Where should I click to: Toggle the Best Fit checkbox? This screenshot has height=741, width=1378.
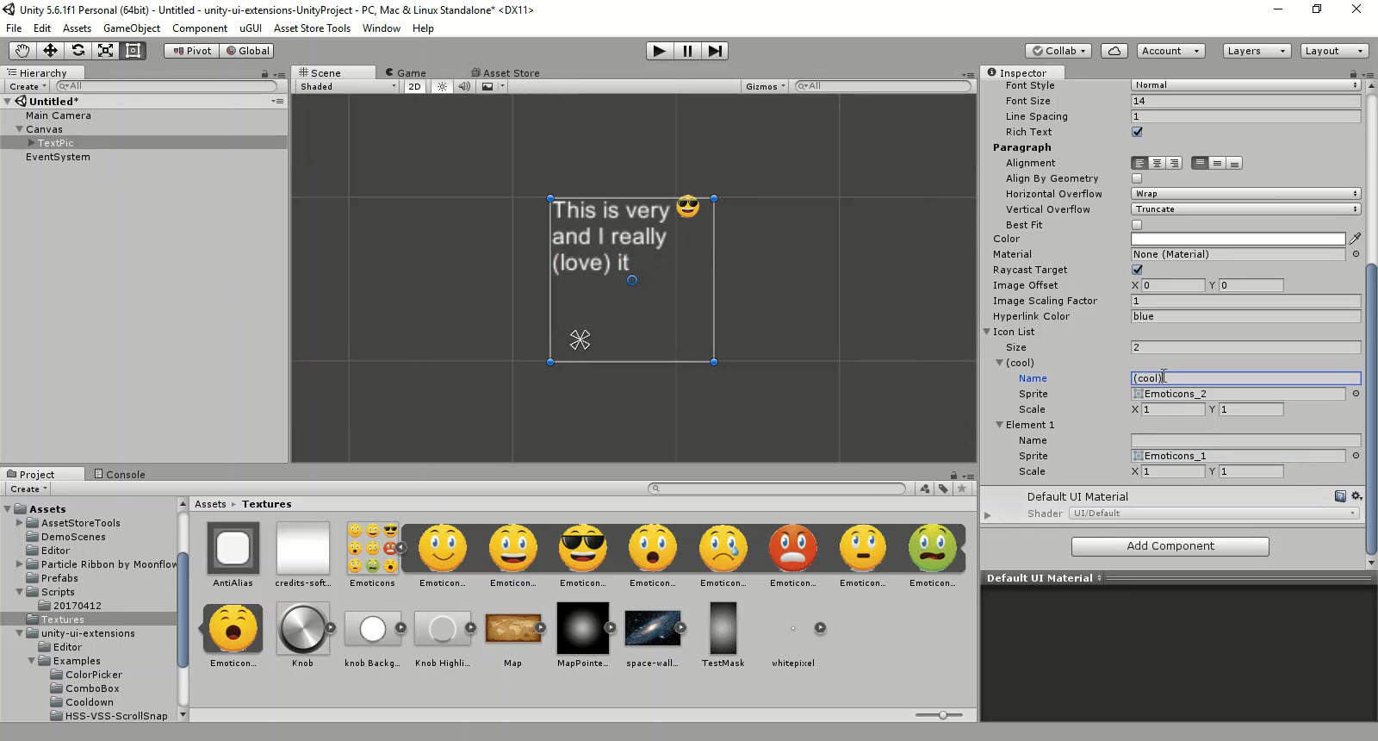pos(1137,225)
